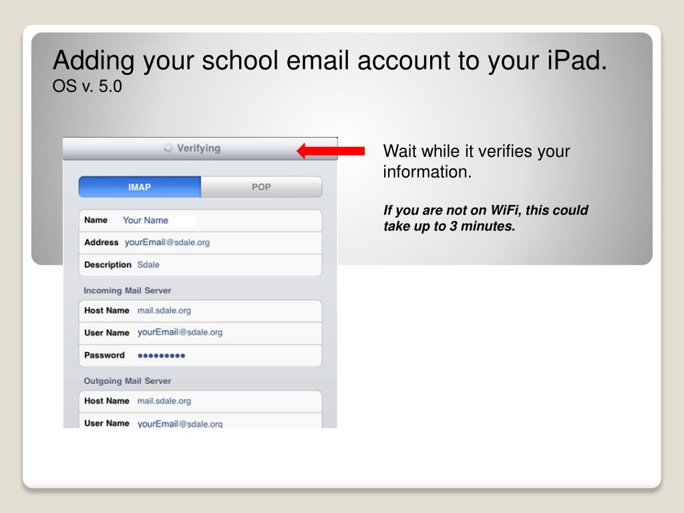The width and height of the screenshot is (684, 513).
Task: Edit the Name field 'Your Name'
Action: point(200,220)
